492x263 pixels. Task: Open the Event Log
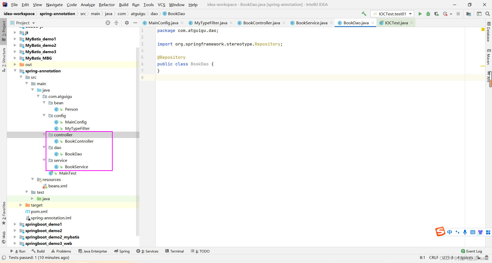pyautogui.click(x=471, y=251)
